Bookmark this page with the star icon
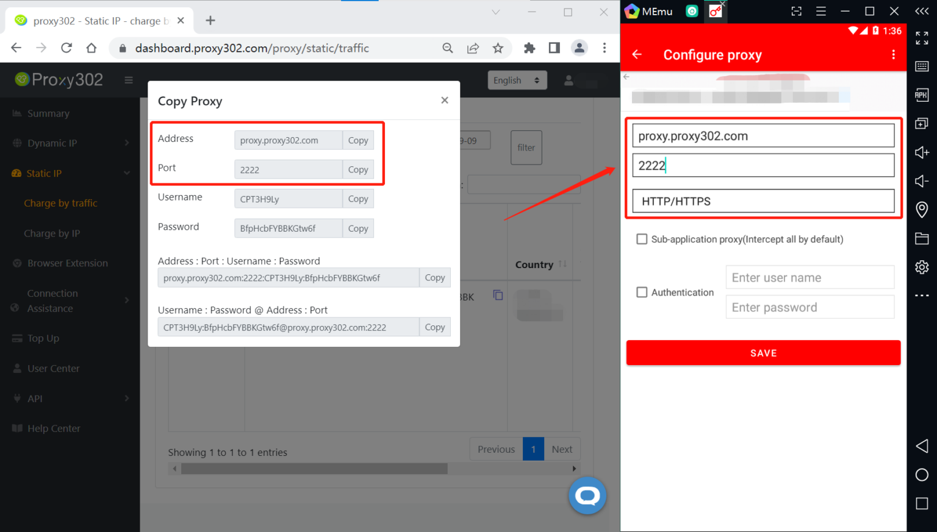937x532 pixels. (498, 48)
